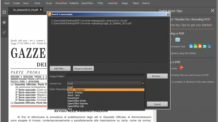Close the GU_6marzo2014_54.pdf tab
The image size is (218, 122).
(x=41, y=10)
